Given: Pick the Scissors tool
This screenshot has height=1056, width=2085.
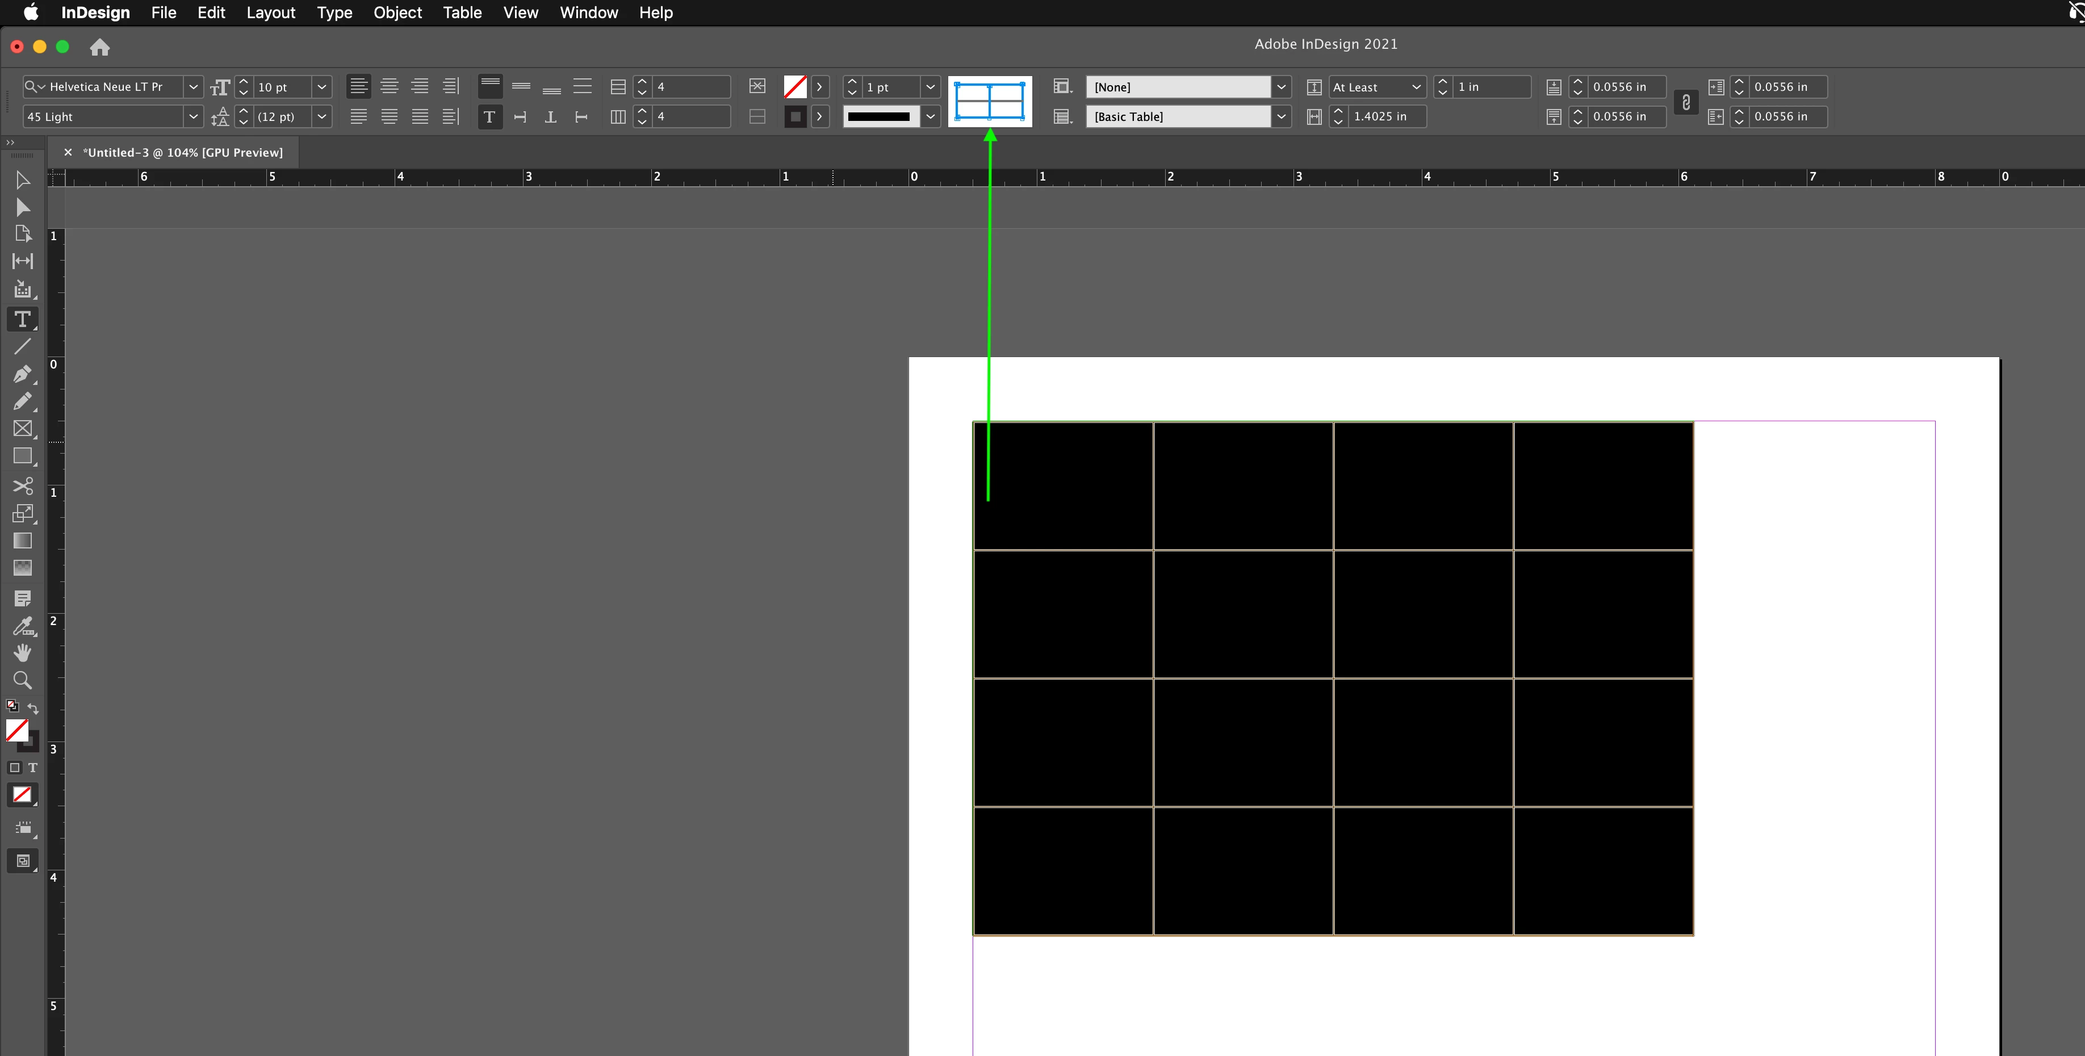Looking at the screenshot, I should pos(22,485).
